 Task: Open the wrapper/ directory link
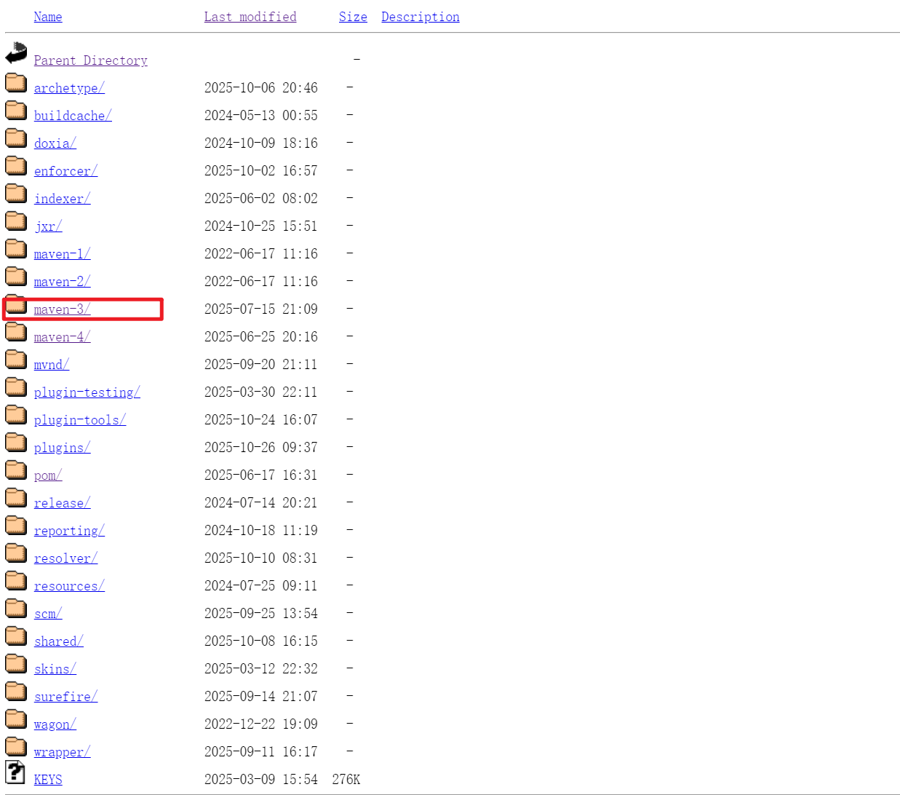click(x=62, y=752)
